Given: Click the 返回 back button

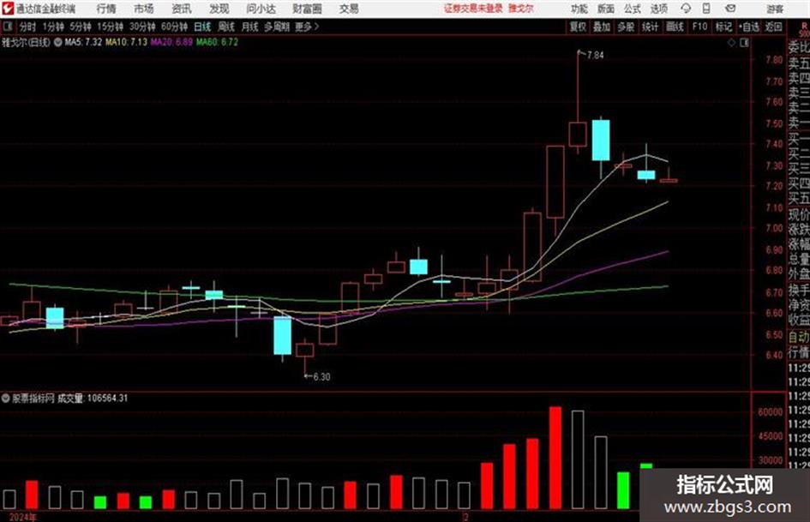Looking at the screenshot, I should (x=773, y=27).
